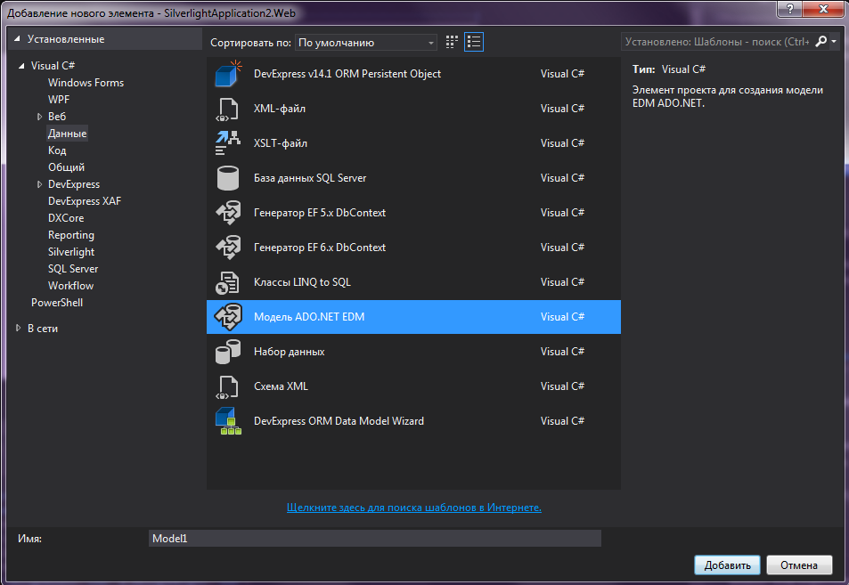Click the Имя name field with Model1
Viewport: 849px width, 585px height.
375,539
